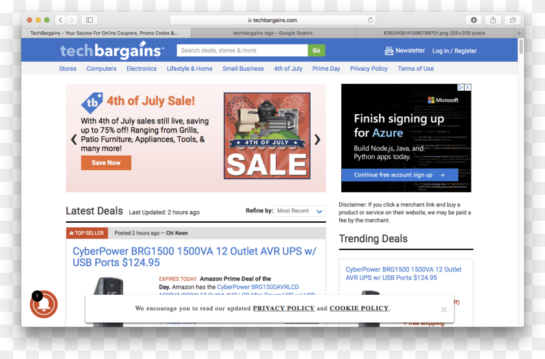This screenshot has height=359, width=545.
Task: Click the techbargains logo
Action: click(x=112, y=50)
